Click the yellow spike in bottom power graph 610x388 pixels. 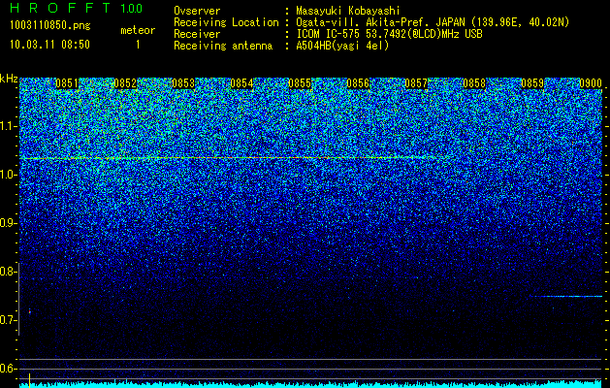29,381
